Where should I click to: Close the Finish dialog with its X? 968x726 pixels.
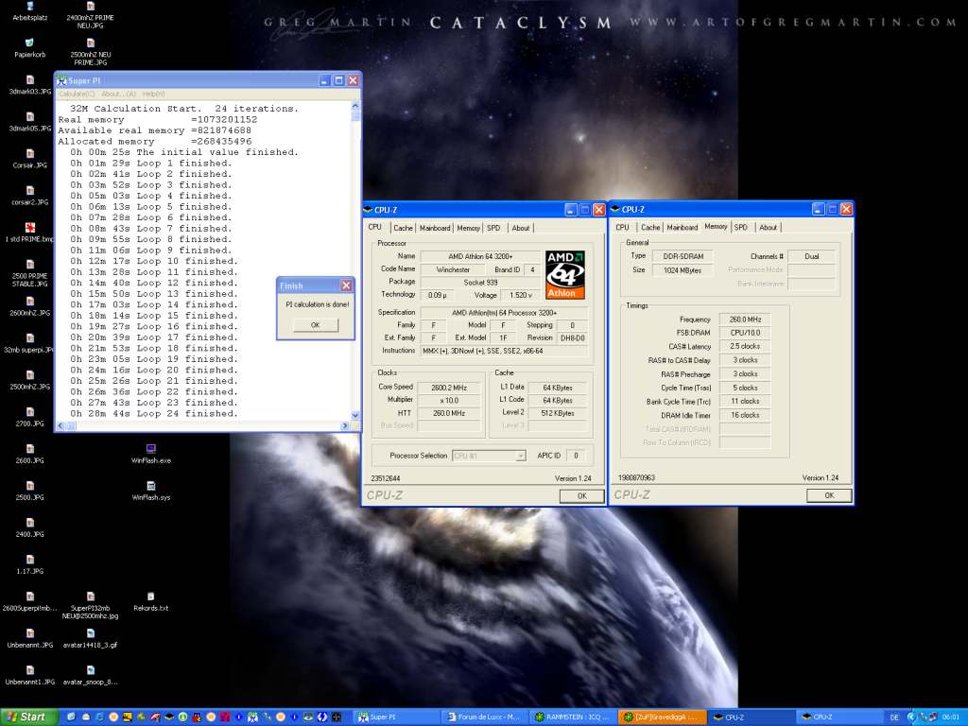[346, 285]
